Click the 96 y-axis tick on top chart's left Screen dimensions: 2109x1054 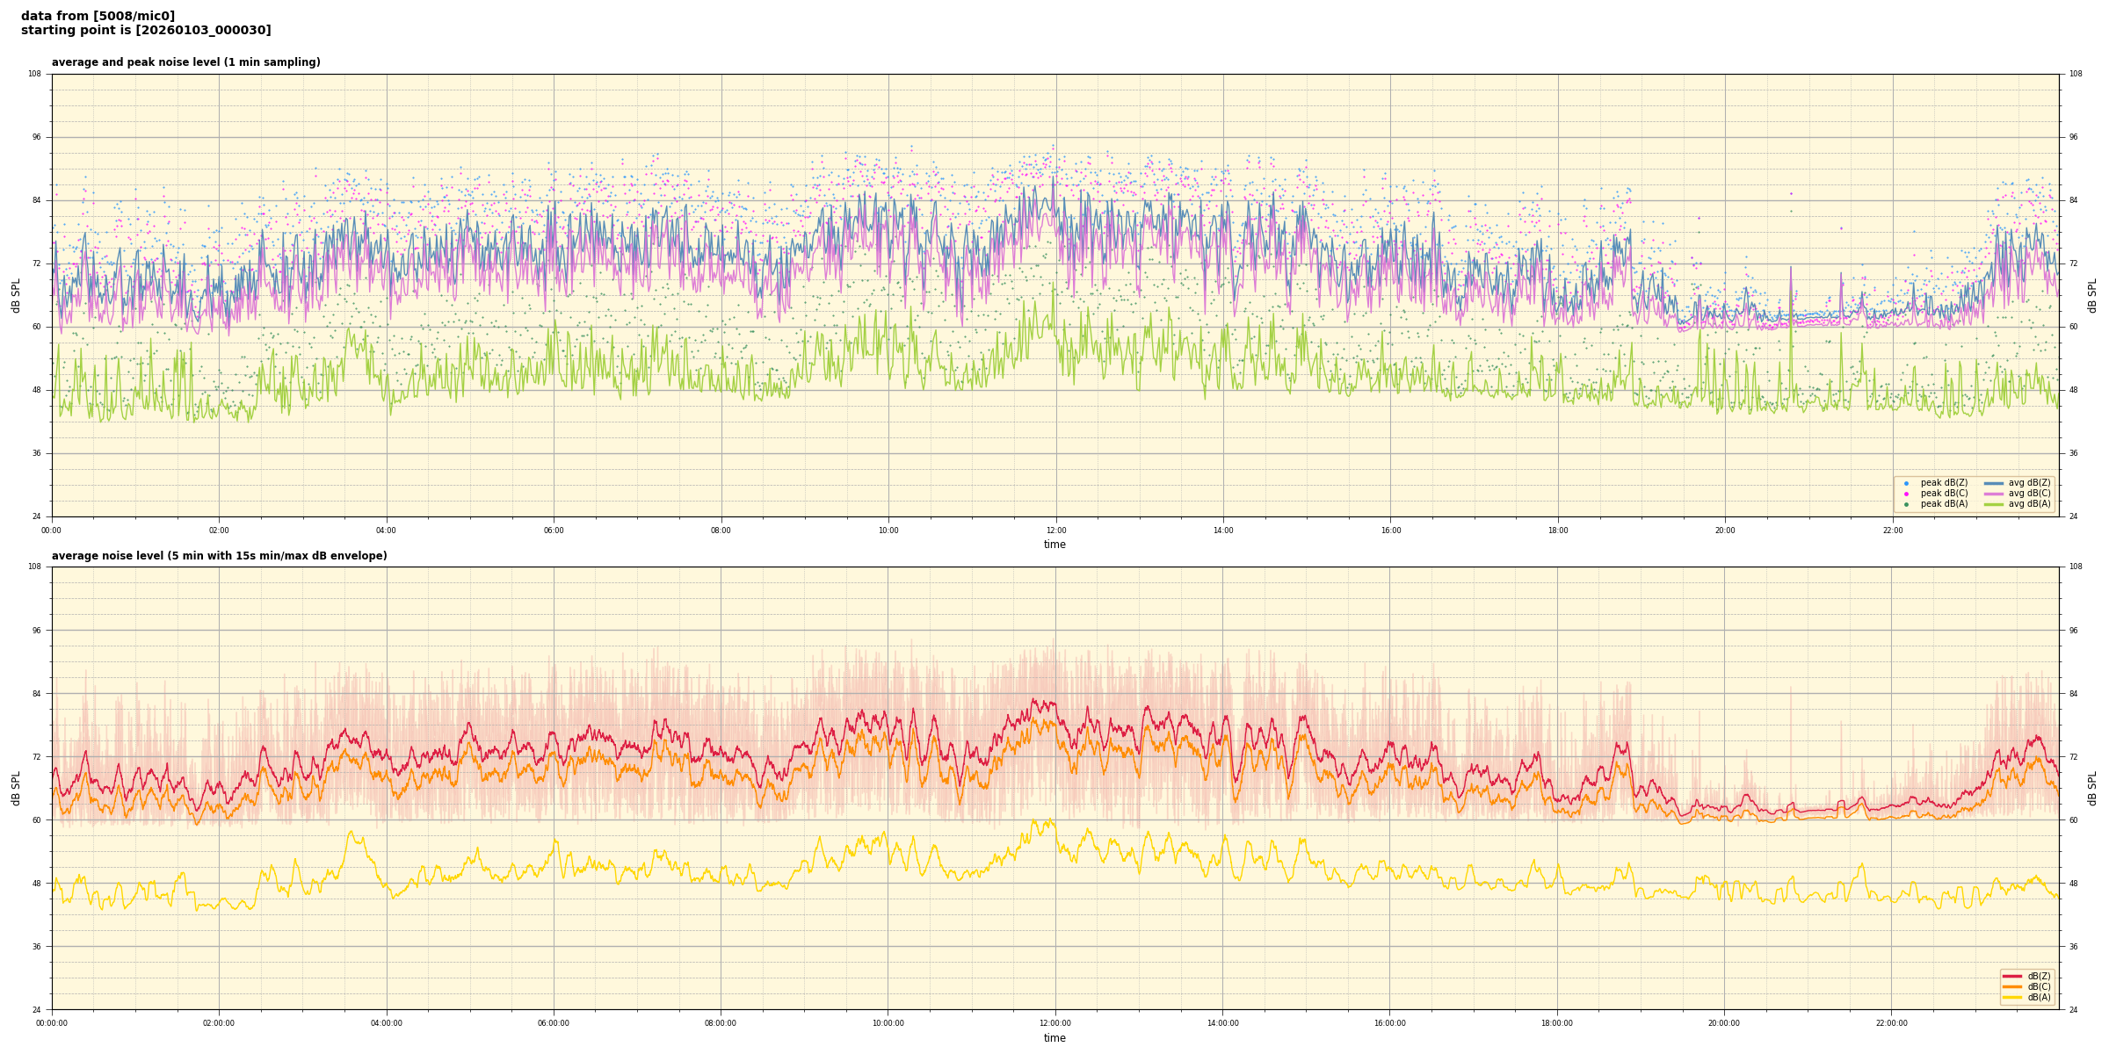36,137
